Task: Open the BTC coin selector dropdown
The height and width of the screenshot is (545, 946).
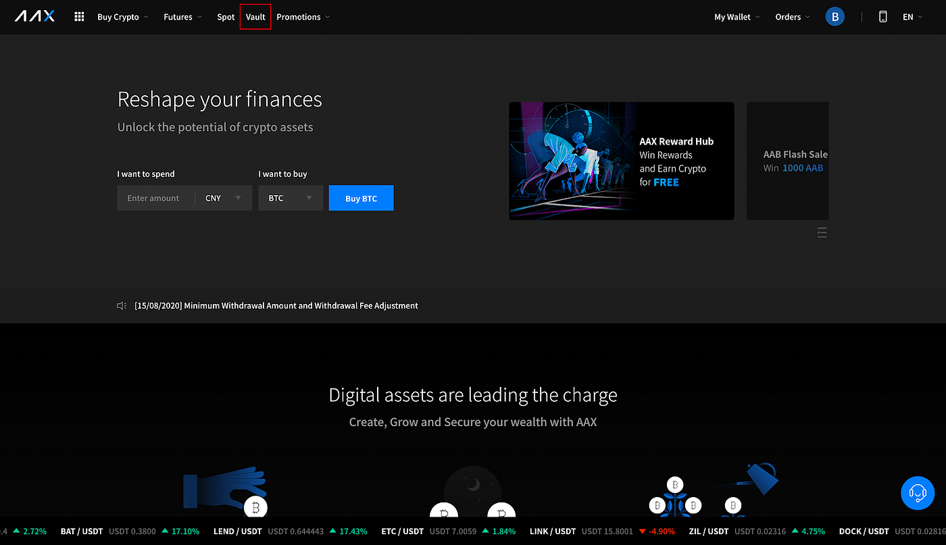Action: coord(291,197)
